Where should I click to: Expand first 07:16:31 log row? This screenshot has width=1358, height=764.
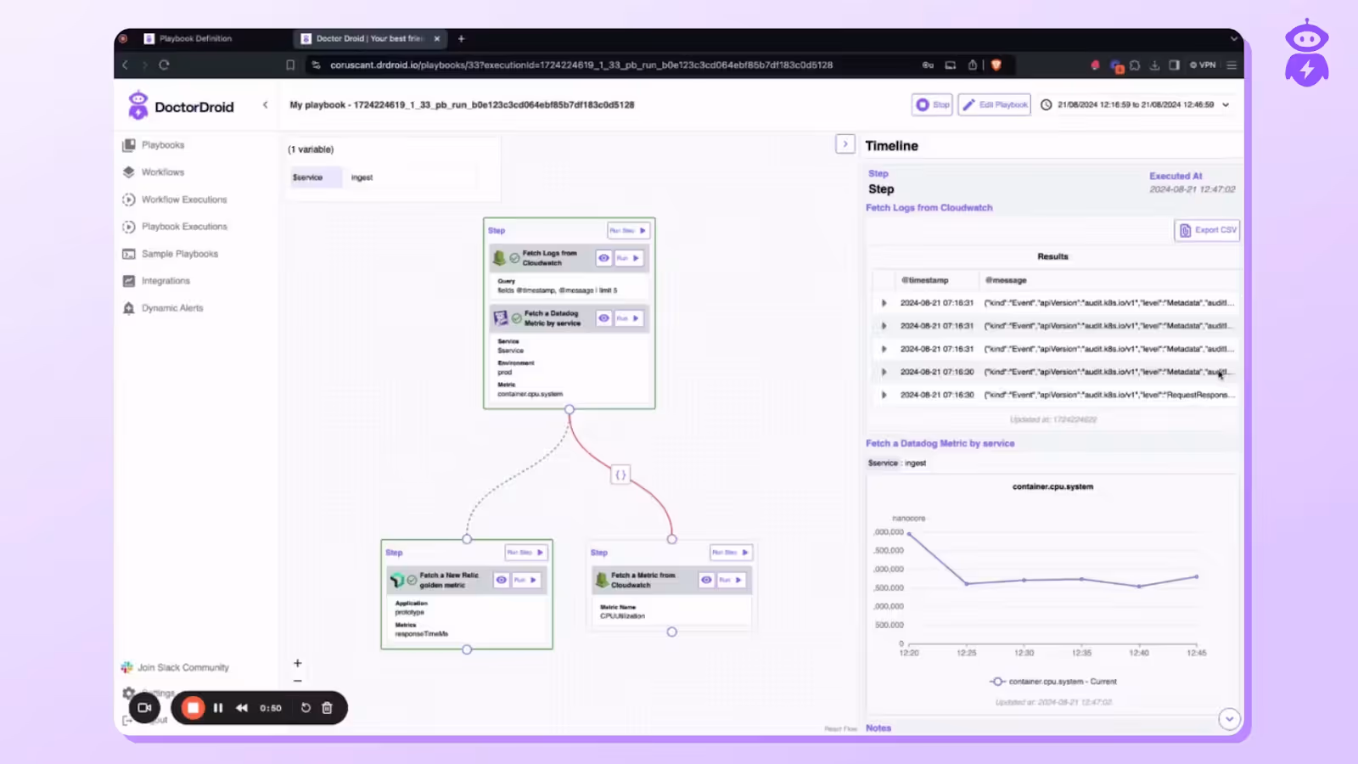pyautogui.click(x=884, y=303)
